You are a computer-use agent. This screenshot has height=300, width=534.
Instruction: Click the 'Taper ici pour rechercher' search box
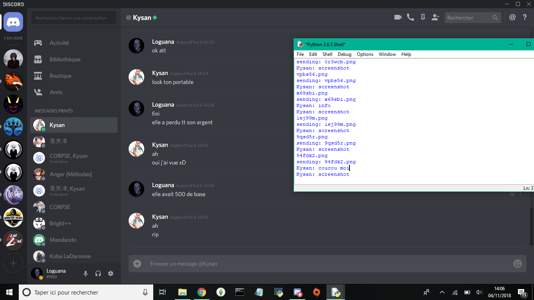tap(85, 292)
